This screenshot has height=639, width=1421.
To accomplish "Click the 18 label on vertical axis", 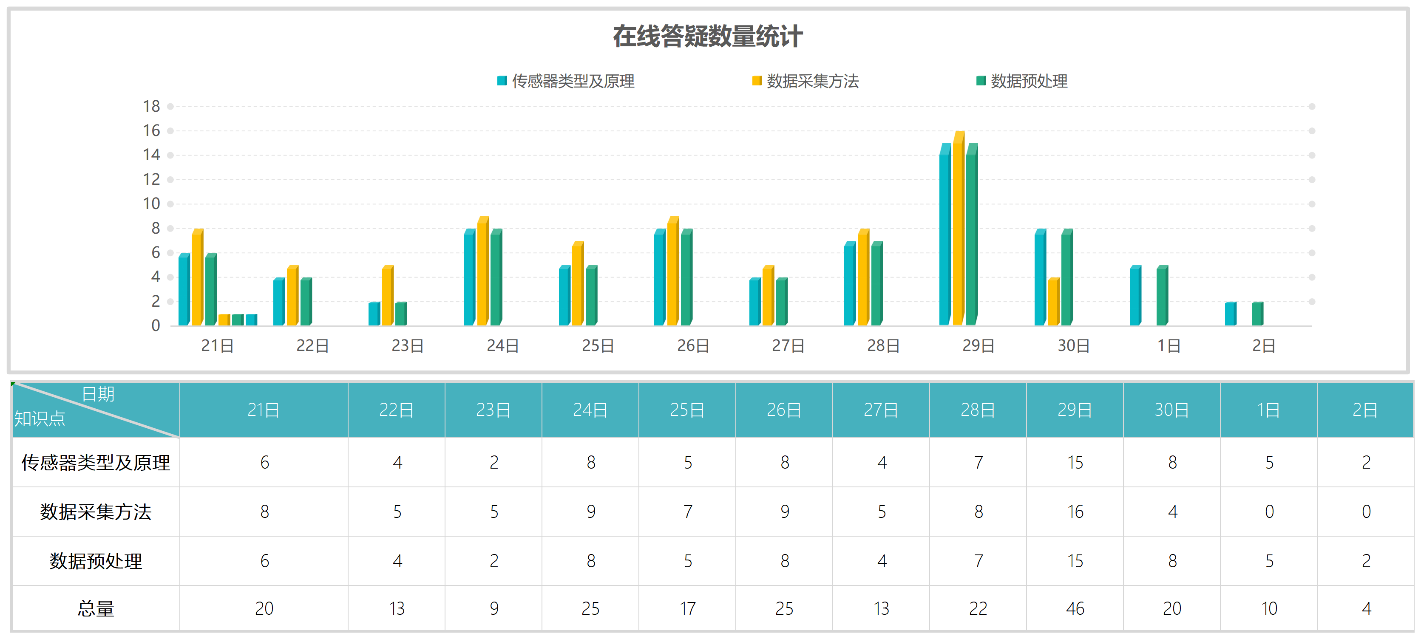I will click(x=151, y=106).
